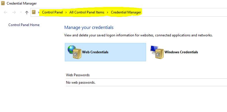Expand the chevron after Control Panel breadcrumb
This screenshot has width=227, height=112.
point(66,12)
